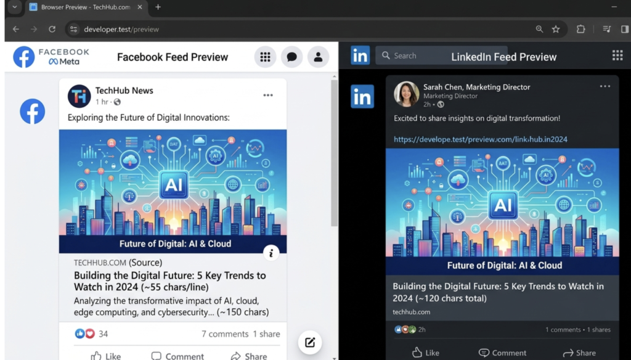The image size is (631, 360).
Task: Go back in browser
Action: point(15,29)
